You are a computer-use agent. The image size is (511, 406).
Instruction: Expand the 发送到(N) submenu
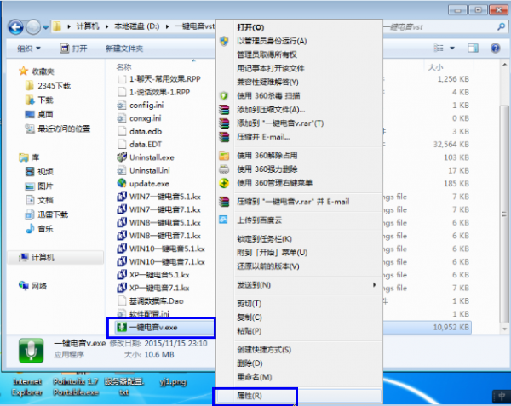253,284
